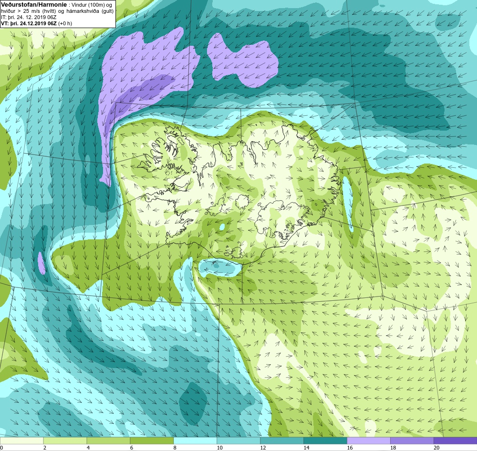Click the 'Vindur (100m) og' text
This screenshot has height=451, width=477.
92,5
